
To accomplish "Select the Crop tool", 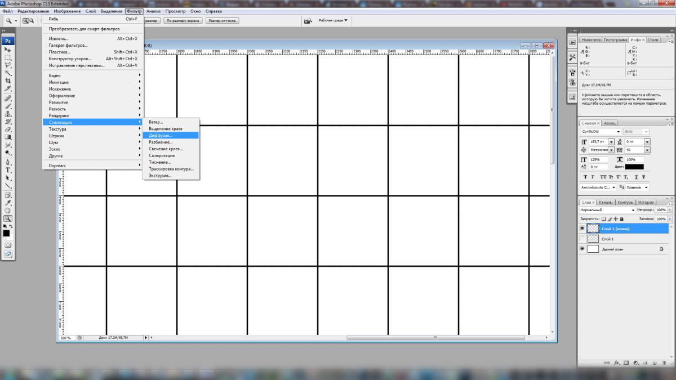I will pos(8,81).
